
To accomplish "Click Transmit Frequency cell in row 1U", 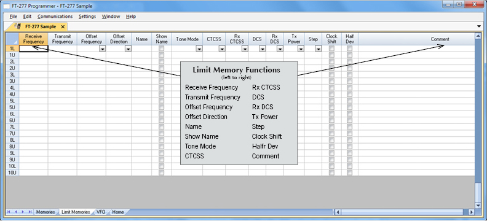I will tap(63, 55).
